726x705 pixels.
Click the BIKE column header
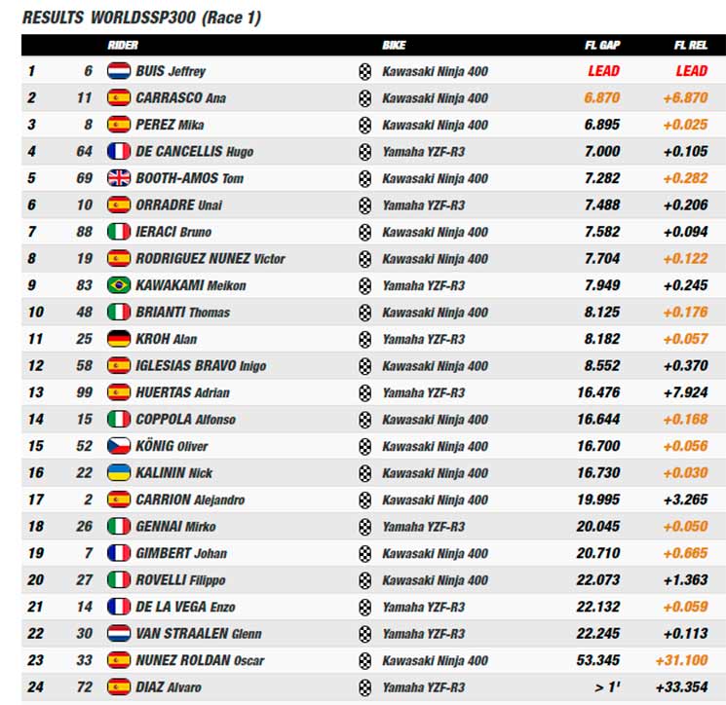pyautogui.click(x=394, y=45)
